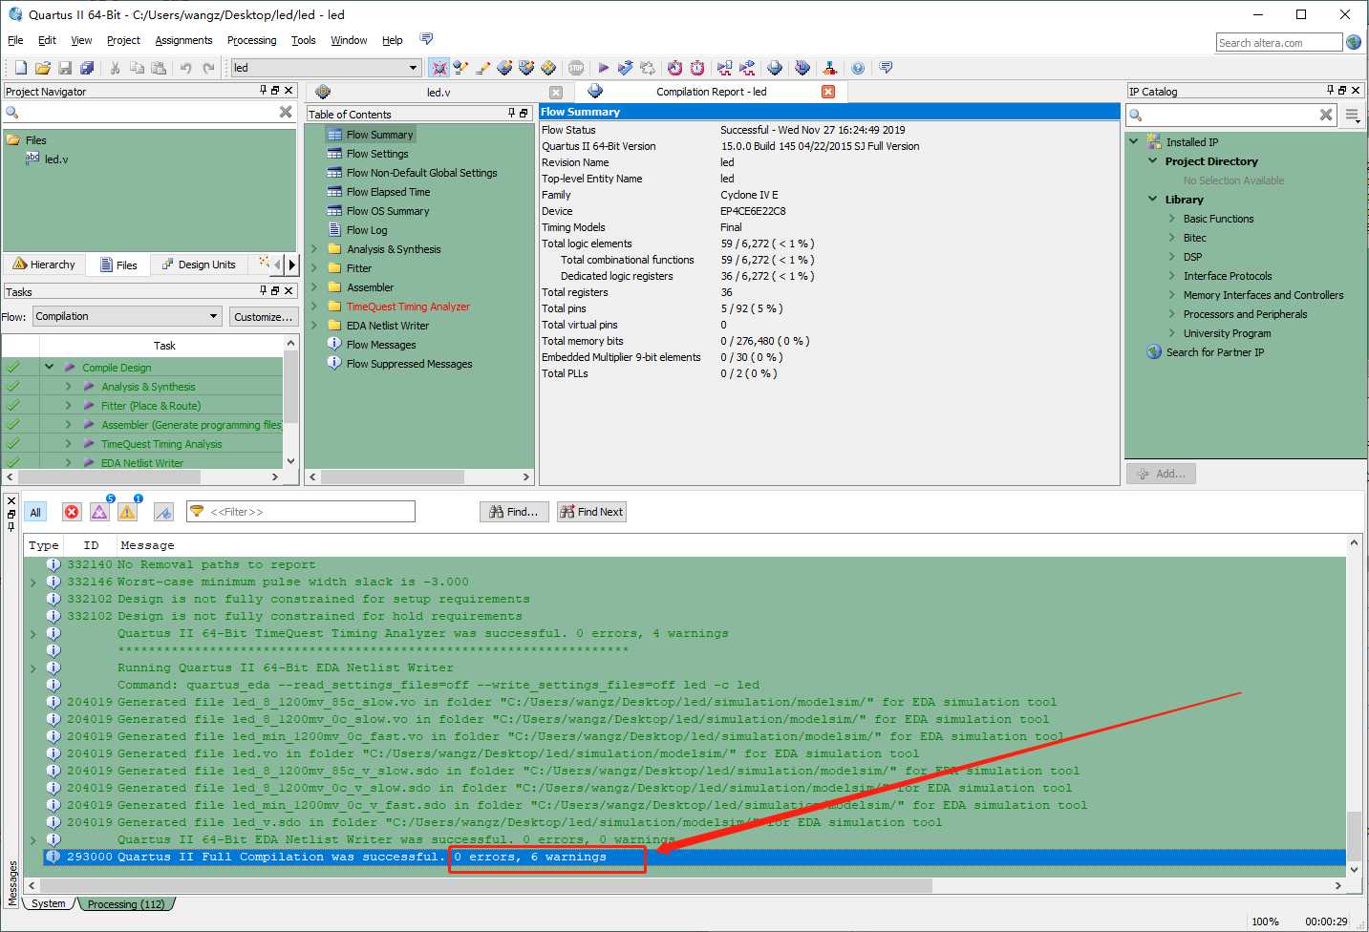The width and height of the screenshot is (1369, 932).
Task: Switch to the Hierarchy tab
Action: pos(44,265)
